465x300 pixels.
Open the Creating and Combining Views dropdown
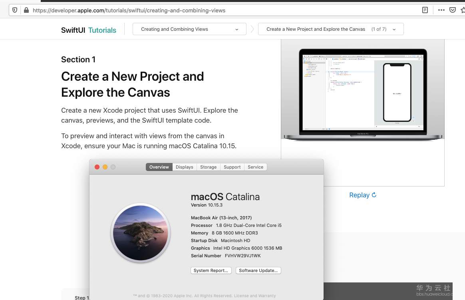[x=189, y=29]
